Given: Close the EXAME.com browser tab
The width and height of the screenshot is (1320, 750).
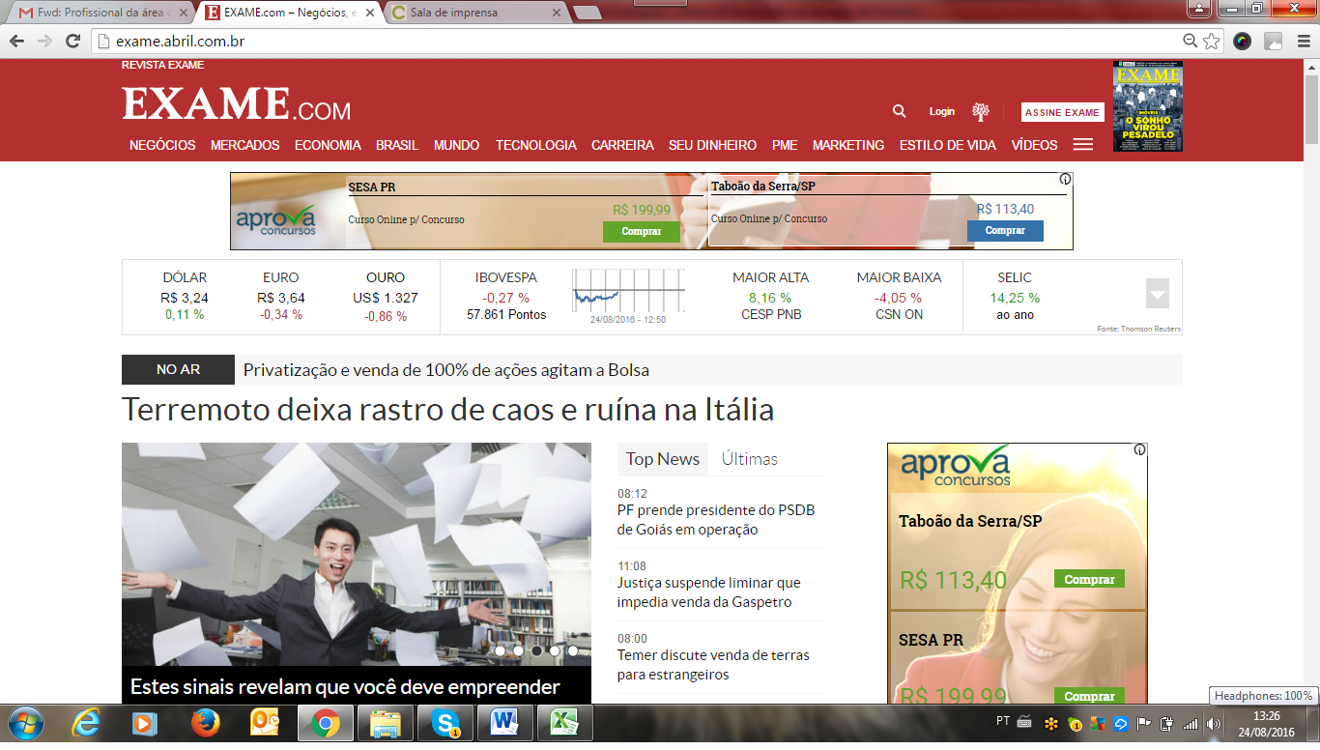Looking at the screenshot, I should 368,13.
